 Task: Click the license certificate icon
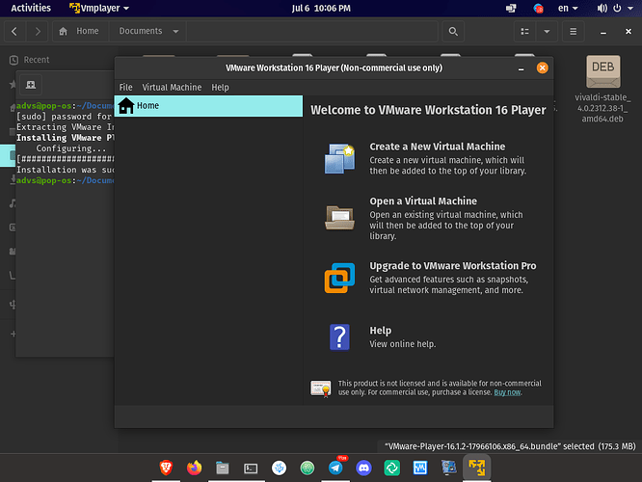point(321,388)
